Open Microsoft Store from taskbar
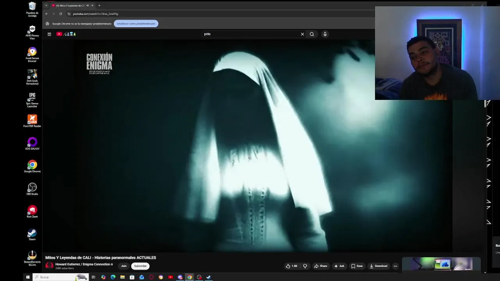 tap(132, 277)
